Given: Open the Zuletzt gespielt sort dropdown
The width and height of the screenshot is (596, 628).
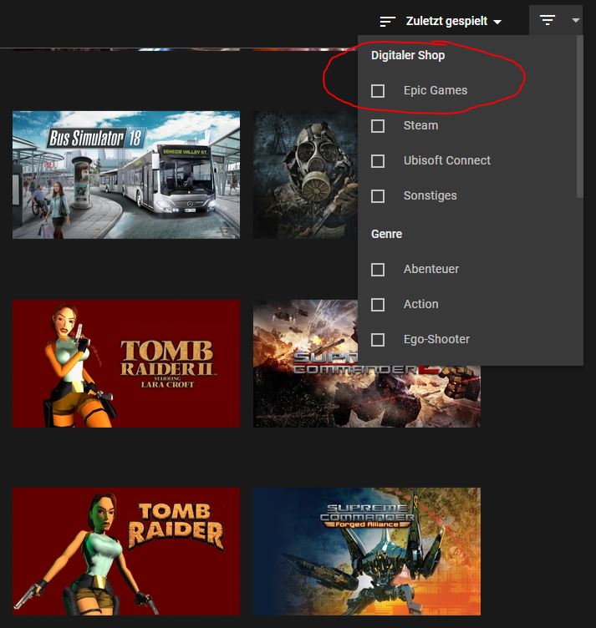Looking at the screenshot, I should (453, 21).
